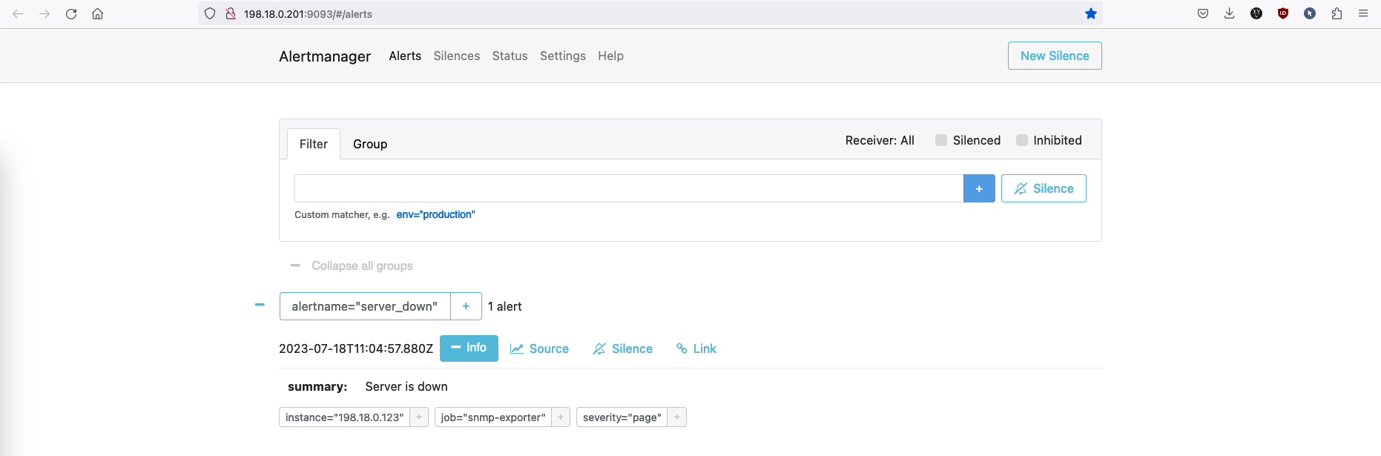Open the alert Source link
The height and width of the screenshot is (456, 1381).
[x=539, y=348]
